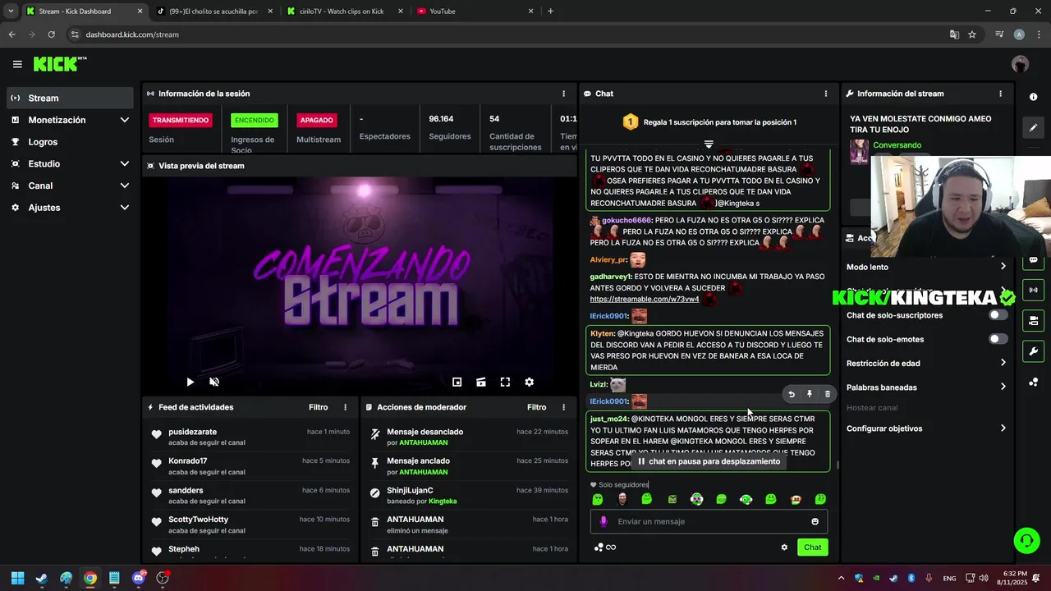Open Palabras baneadas settings

tap(926, 387)
